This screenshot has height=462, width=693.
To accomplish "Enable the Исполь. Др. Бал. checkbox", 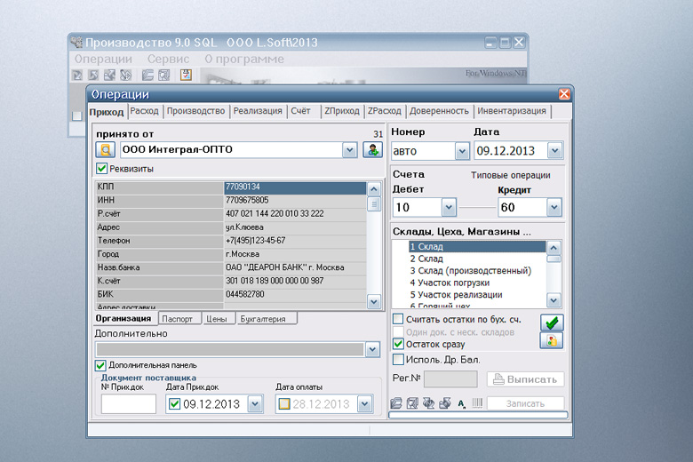I will 398,360.
